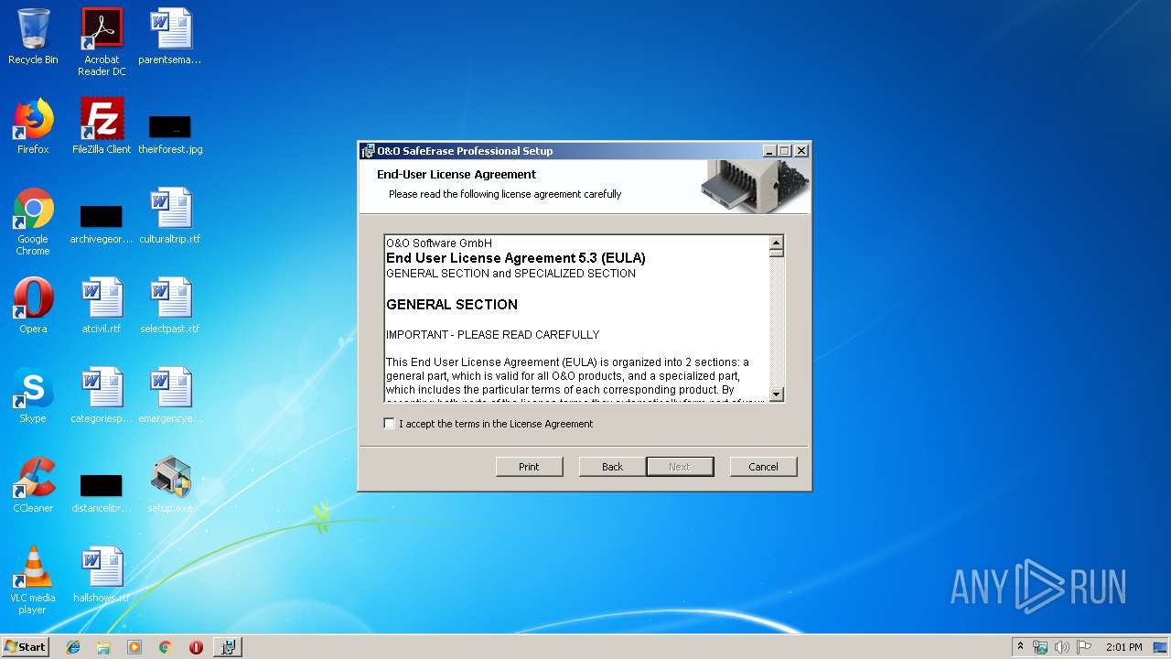This screenshot has width=1171, height=659.
Task: Select selectpast.rtf document
Action: point(170,306)
